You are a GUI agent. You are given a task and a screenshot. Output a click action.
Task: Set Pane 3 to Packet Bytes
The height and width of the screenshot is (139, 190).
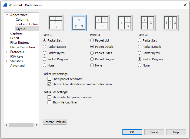tap(149, 53)
